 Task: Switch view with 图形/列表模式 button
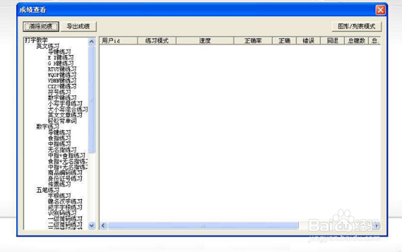click(356, 26)
